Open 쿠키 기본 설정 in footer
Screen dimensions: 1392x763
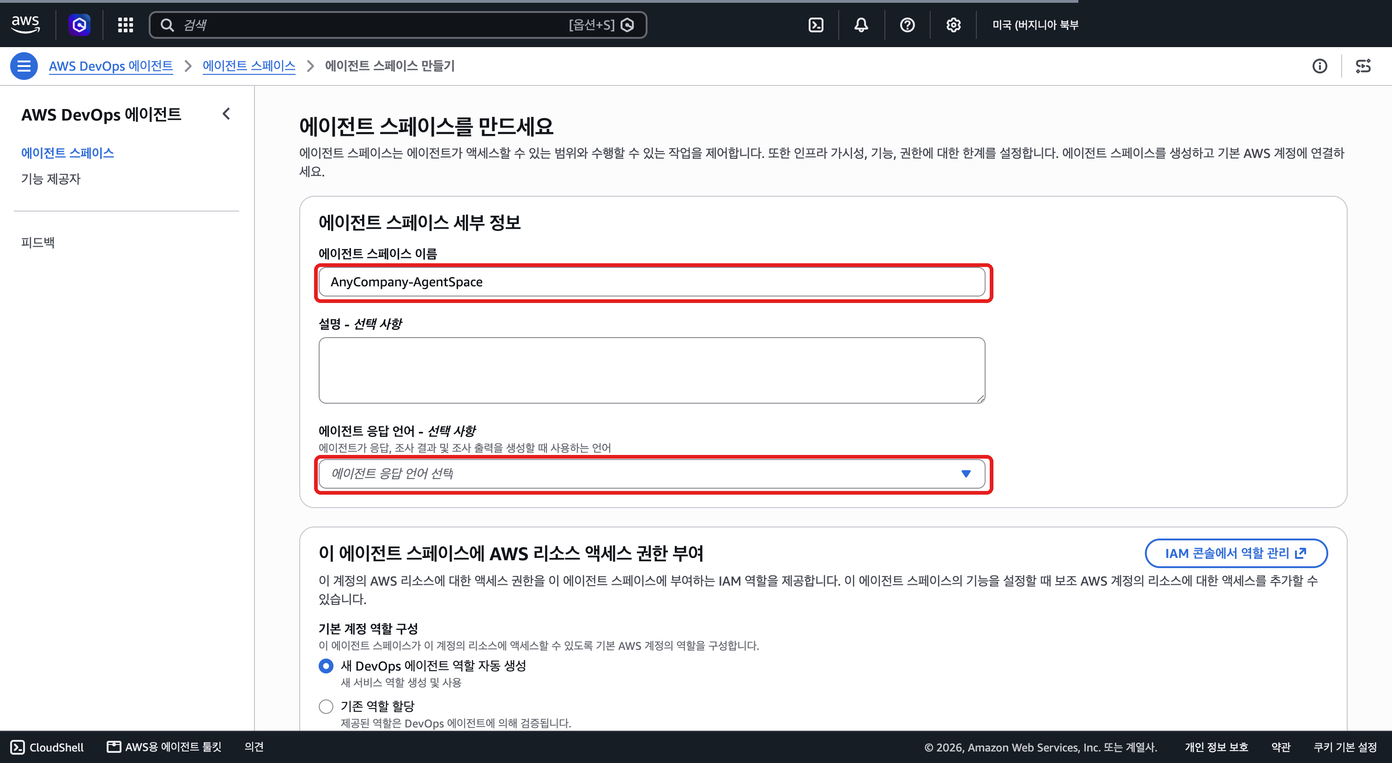coord(1345,747)
